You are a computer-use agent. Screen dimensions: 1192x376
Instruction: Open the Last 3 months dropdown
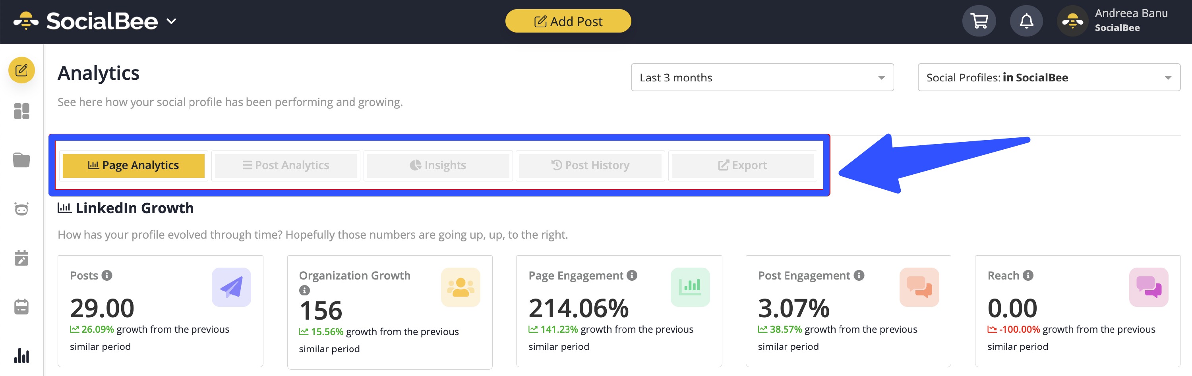pyautogui.click(x=762, y=77)
